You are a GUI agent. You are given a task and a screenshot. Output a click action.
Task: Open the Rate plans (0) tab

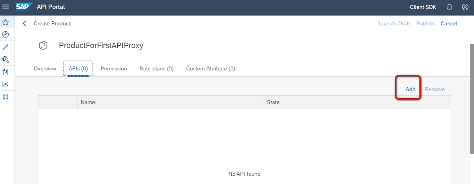click(156, 69)
